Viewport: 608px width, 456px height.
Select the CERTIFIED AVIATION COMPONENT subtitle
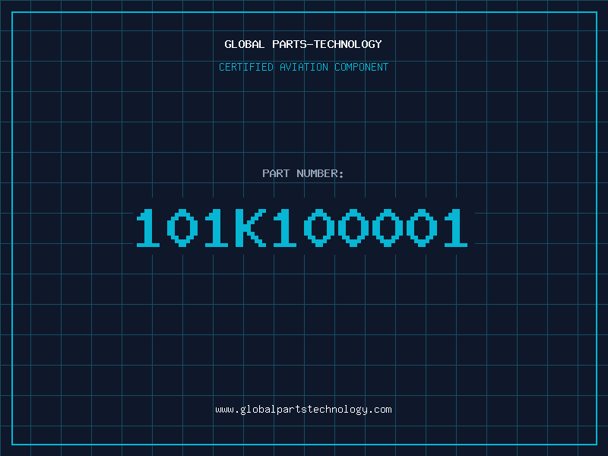(303, 67)
